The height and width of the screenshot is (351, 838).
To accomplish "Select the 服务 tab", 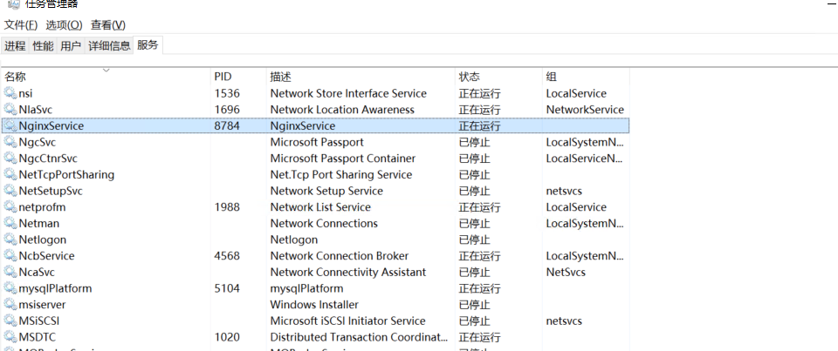I will [148, 45].
